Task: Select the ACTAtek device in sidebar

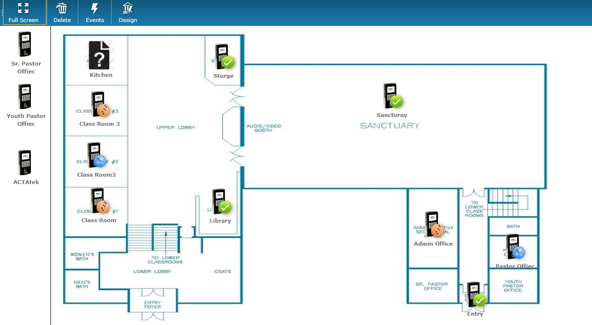Action: pyautogui.click(x=25, y=162)
